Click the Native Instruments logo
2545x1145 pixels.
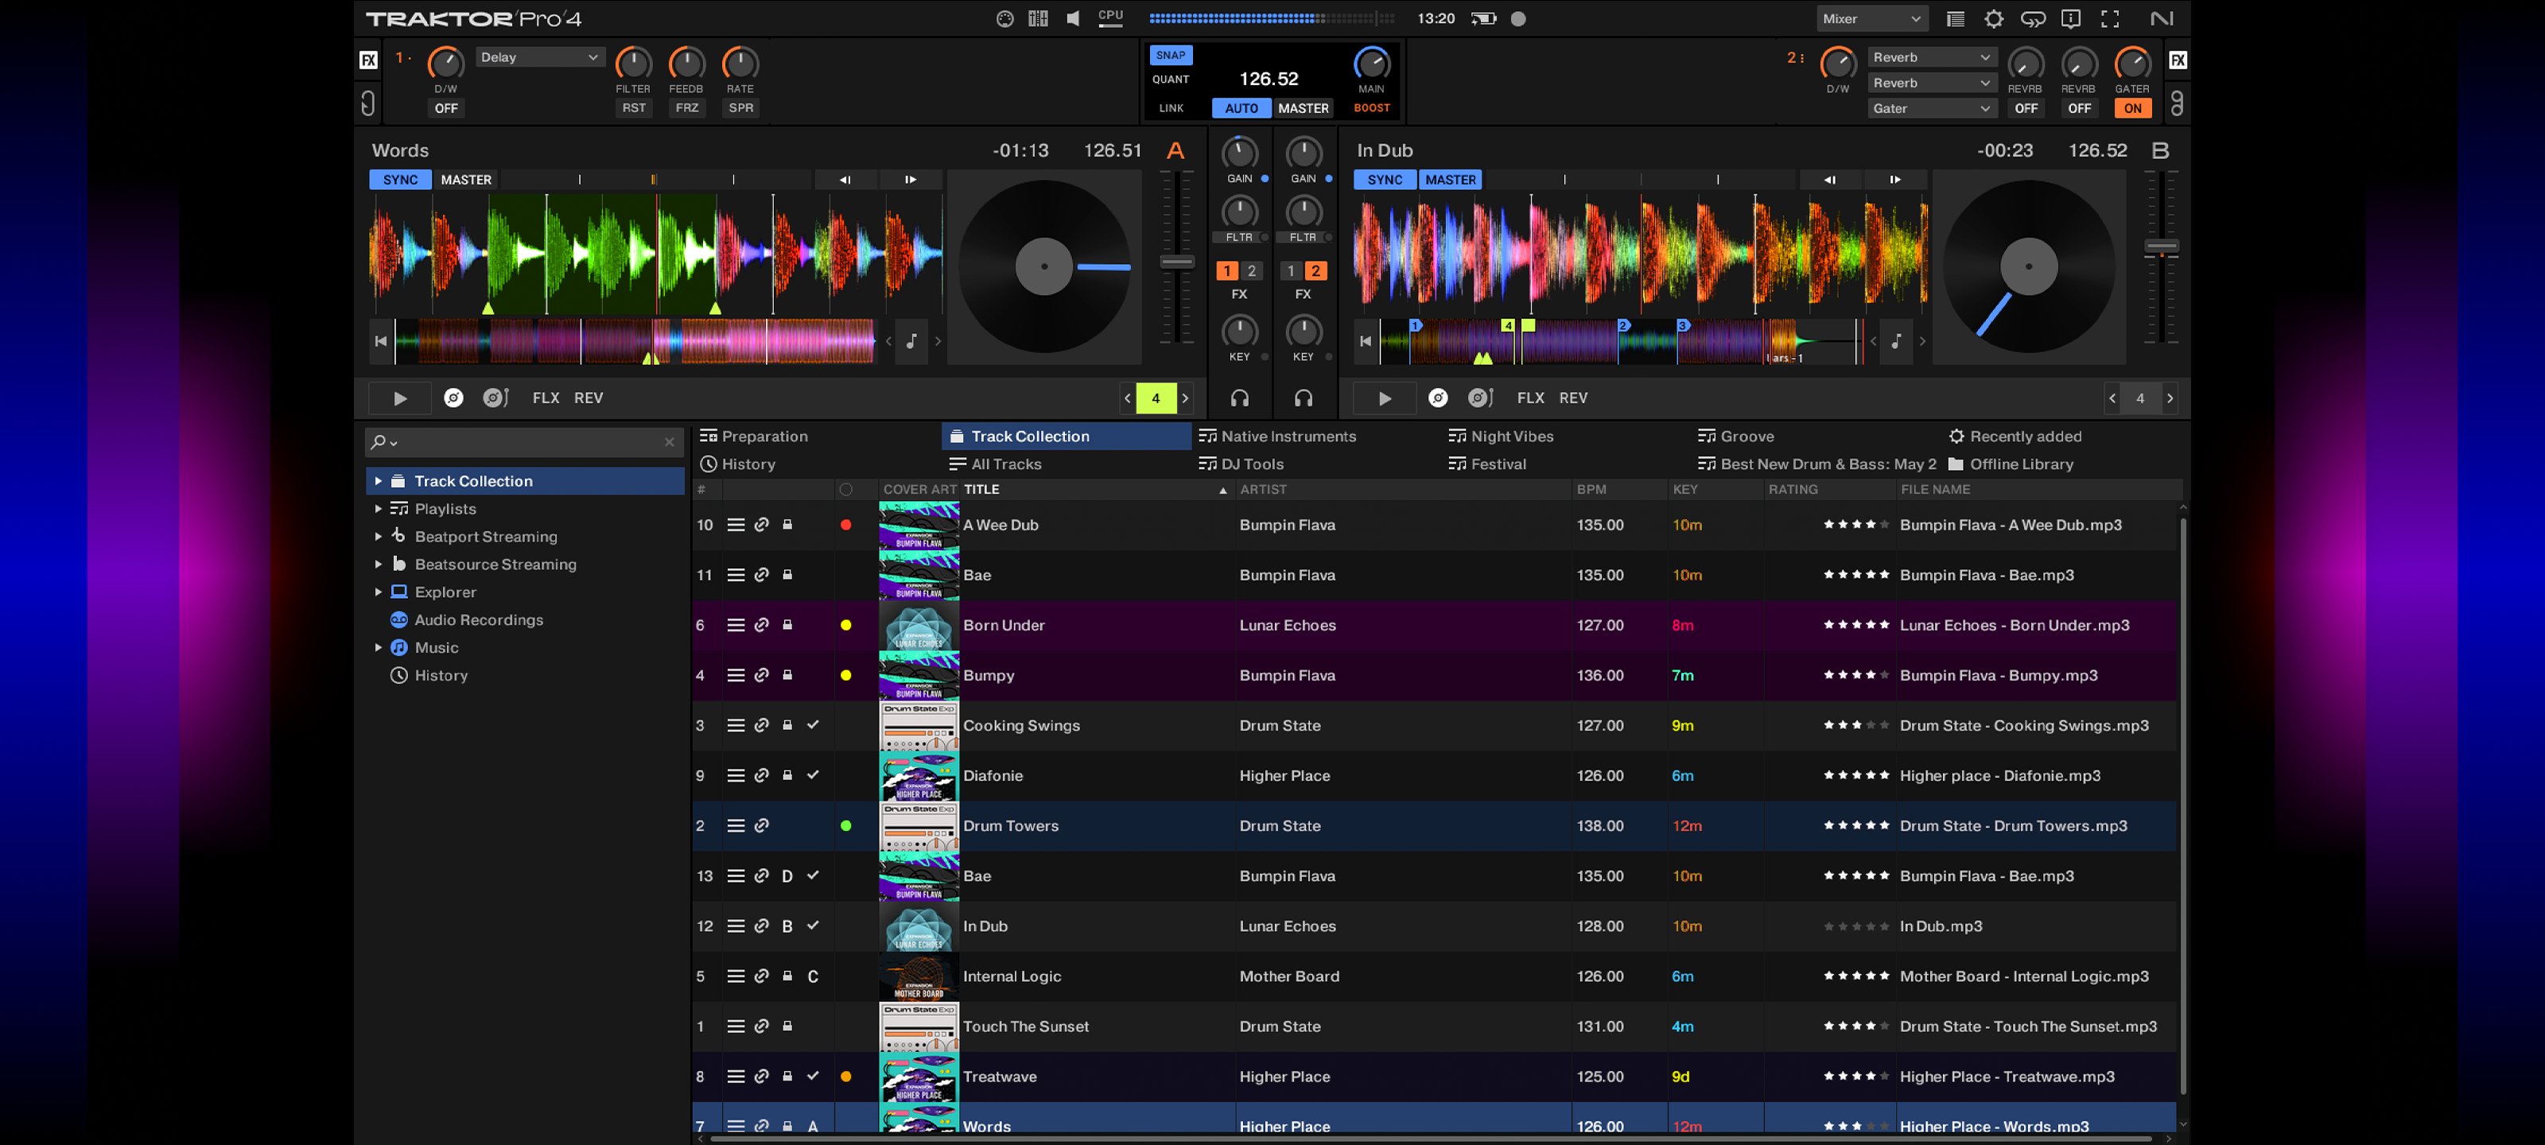click(2161, 19)
